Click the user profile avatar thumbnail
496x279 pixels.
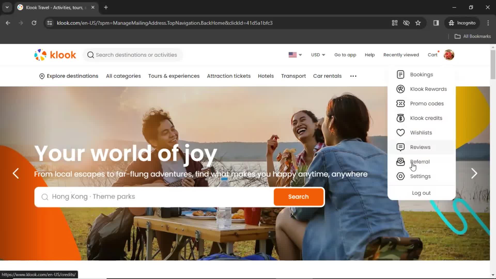(449, 55)
